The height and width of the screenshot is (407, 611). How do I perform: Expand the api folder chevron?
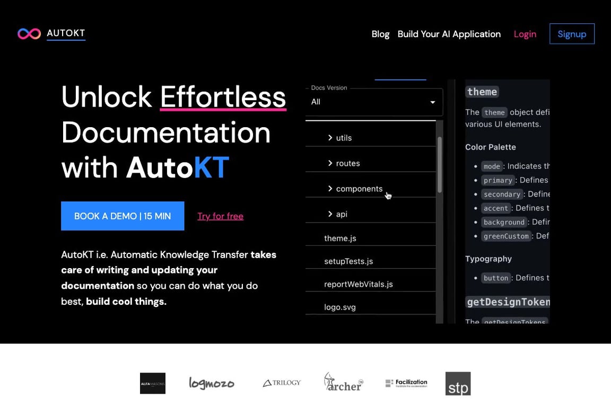330,214
